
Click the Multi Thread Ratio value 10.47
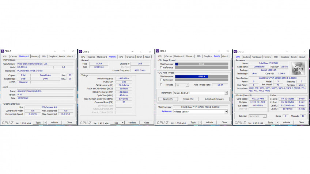220,85
